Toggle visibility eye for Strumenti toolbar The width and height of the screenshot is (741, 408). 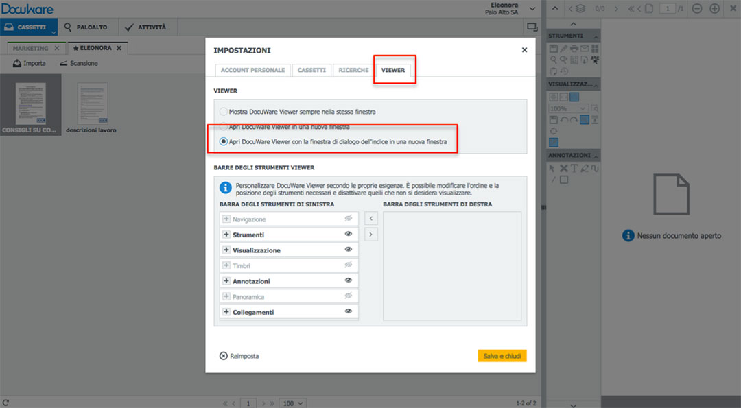pyautogui.click(x=349, y=234)
